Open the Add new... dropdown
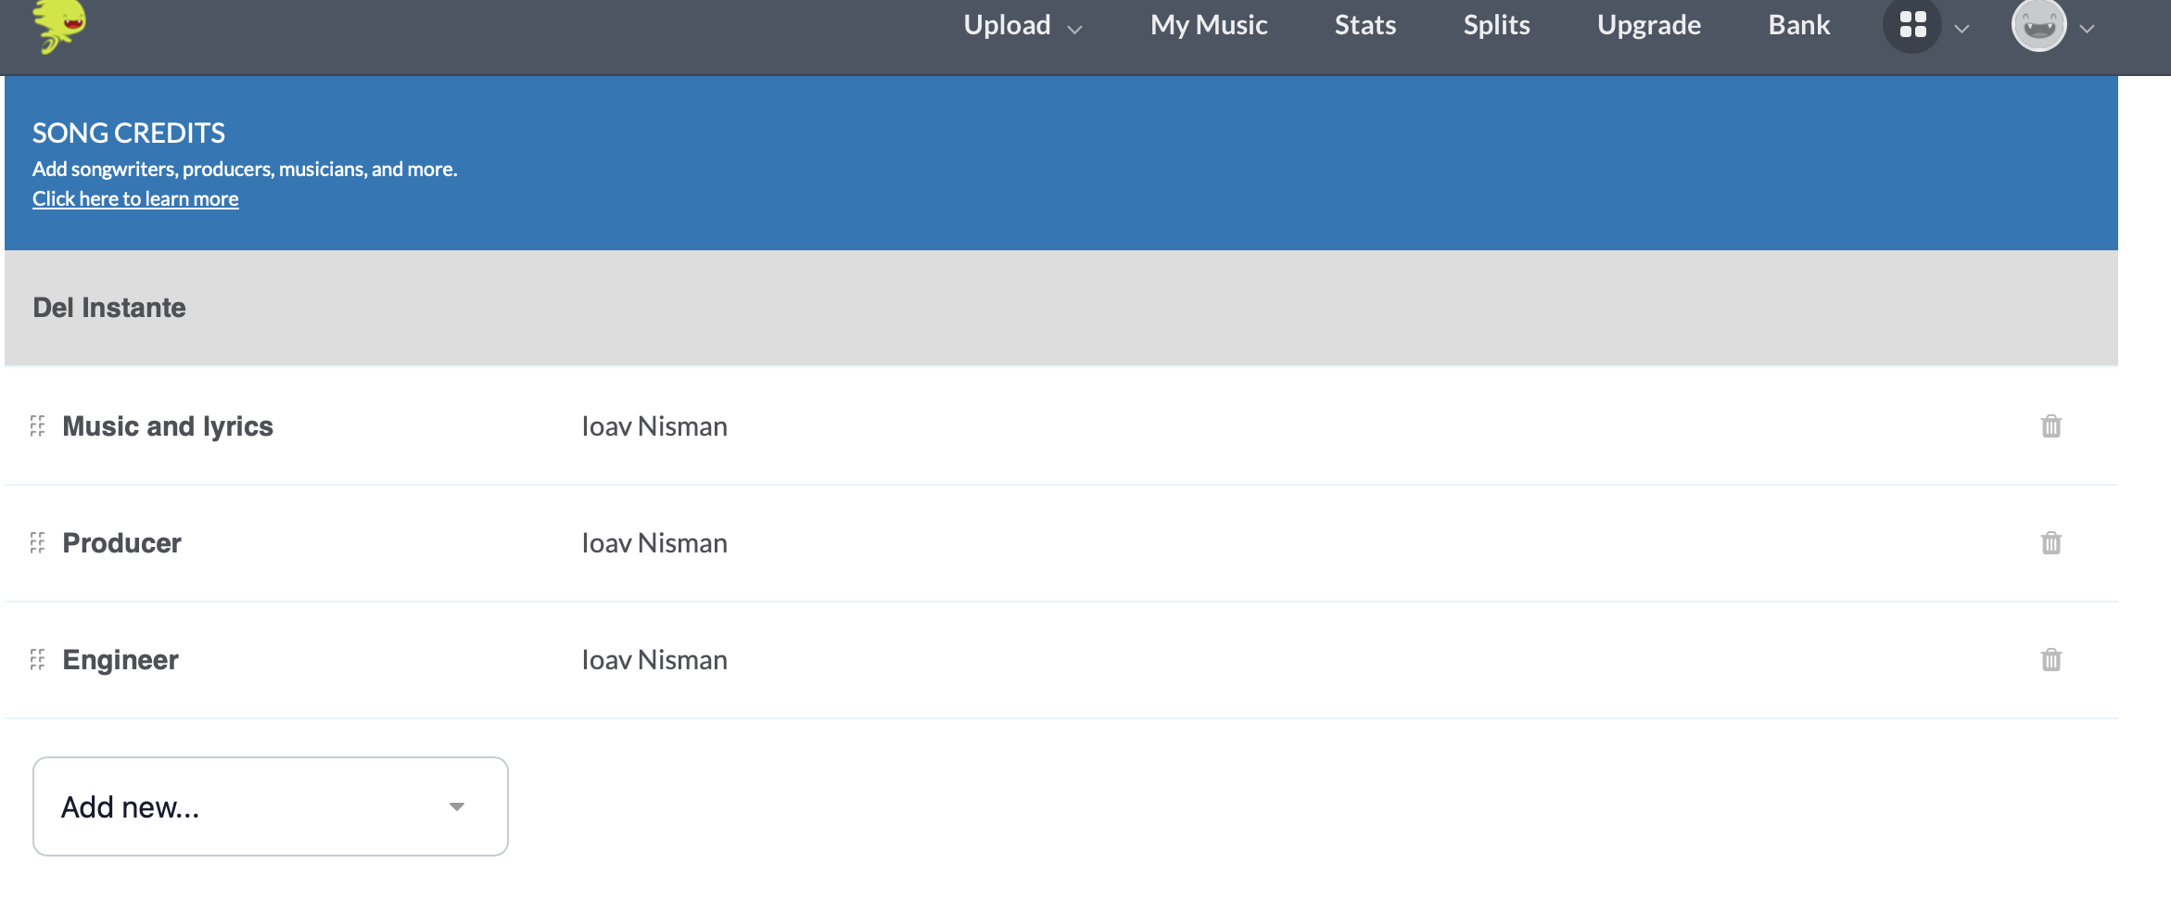Screen dimensions: 2171x901 click(271, 806)
